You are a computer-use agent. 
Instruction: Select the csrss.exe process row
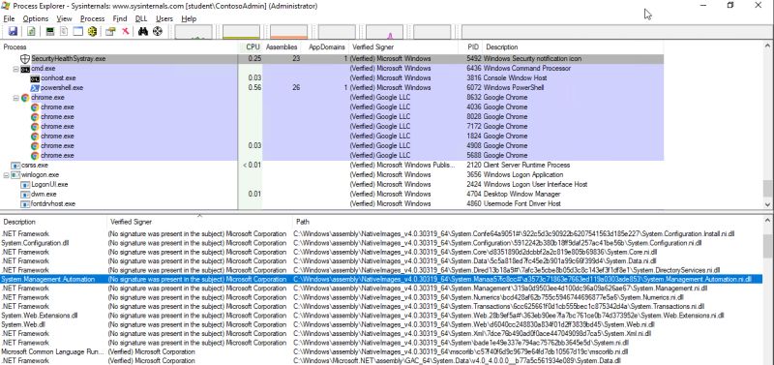pyautogui.click(x=332, y=166)
